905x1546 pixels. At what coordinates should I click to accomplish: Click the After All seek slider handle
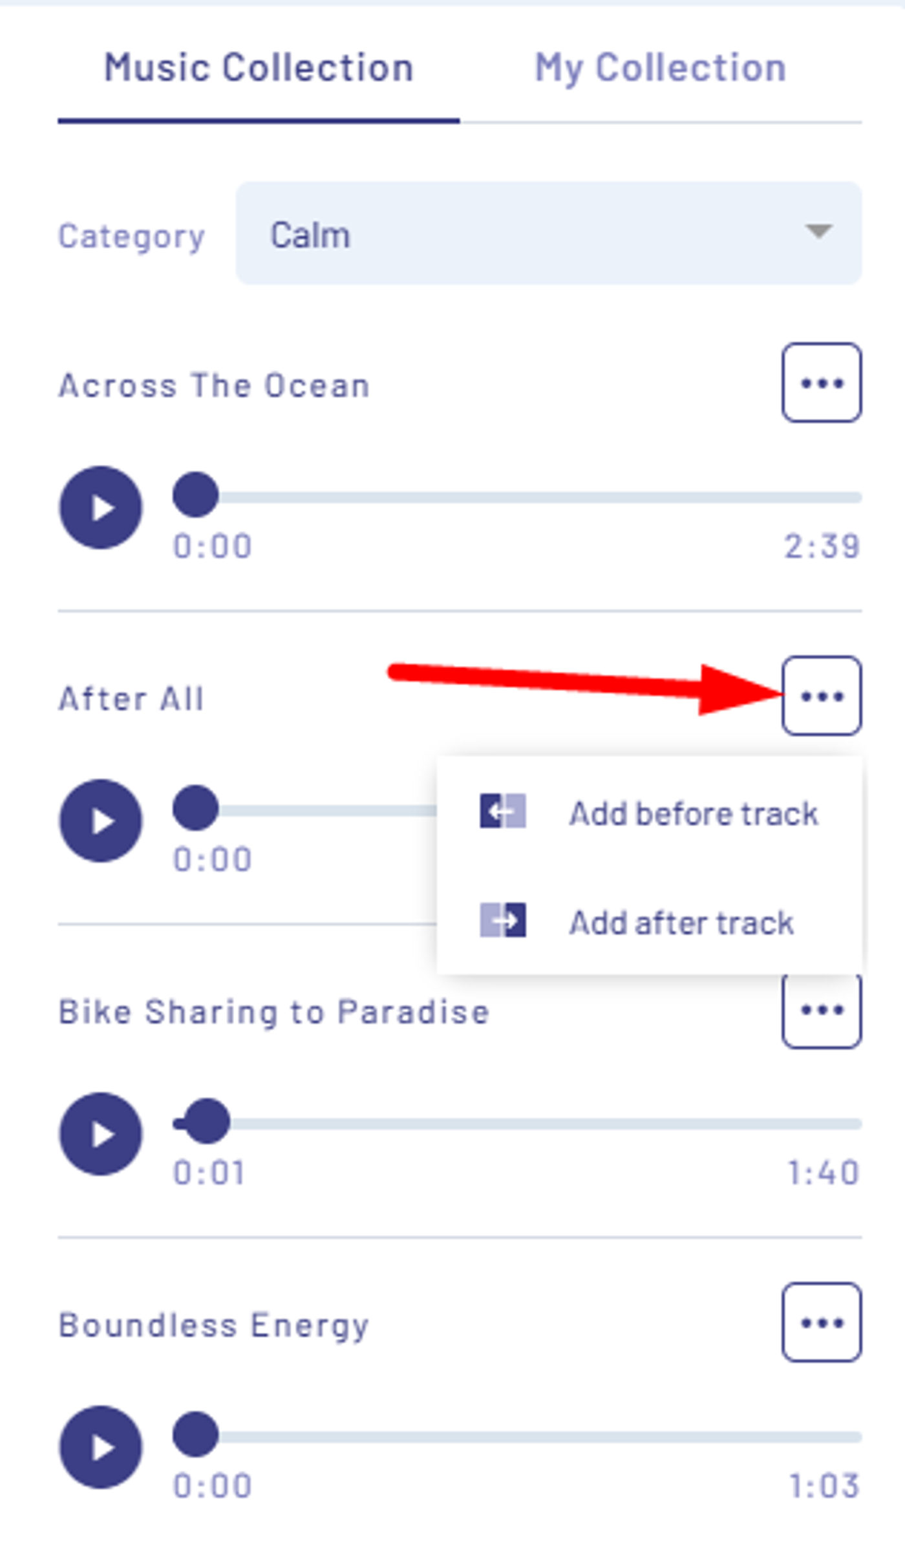point(195,808)
